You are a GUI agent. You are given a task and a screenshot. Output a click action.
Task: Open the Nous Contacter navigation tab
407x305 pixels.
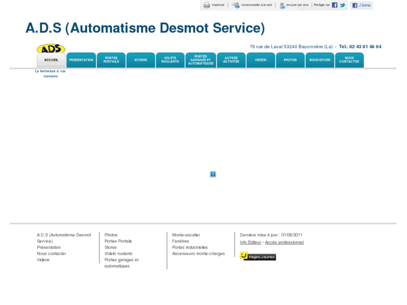pos(349,60)
